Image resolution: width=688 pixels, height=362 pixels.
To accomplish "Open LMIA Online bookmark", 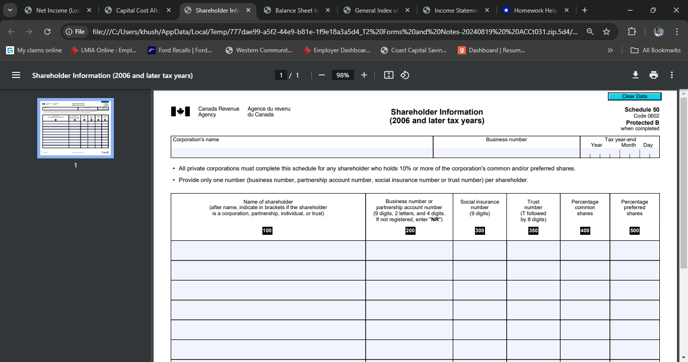I will coord(103,50).
